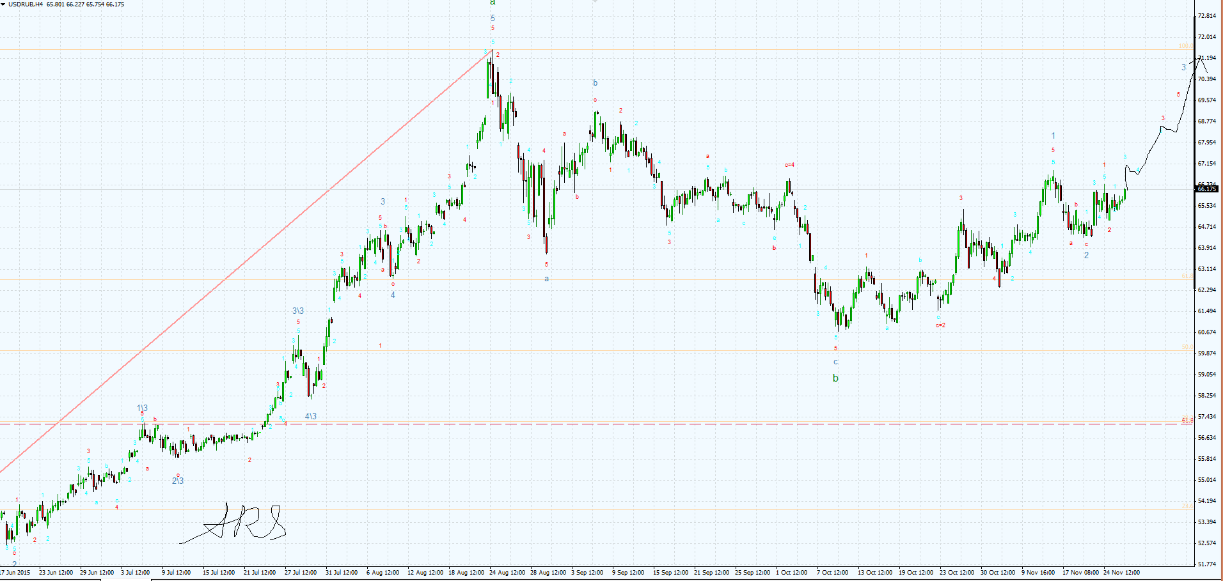Click the 23 Oct 12:00 time label
This screenshot has height=581, width=1223.
(x=958, y=573)
